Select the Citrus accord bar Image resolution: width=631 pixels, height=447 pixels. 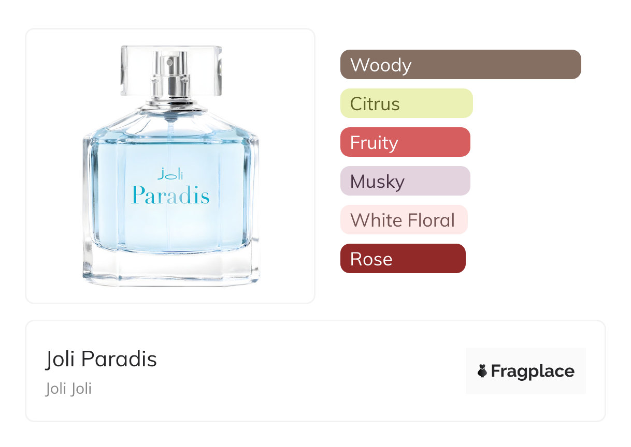click(407, 103)
